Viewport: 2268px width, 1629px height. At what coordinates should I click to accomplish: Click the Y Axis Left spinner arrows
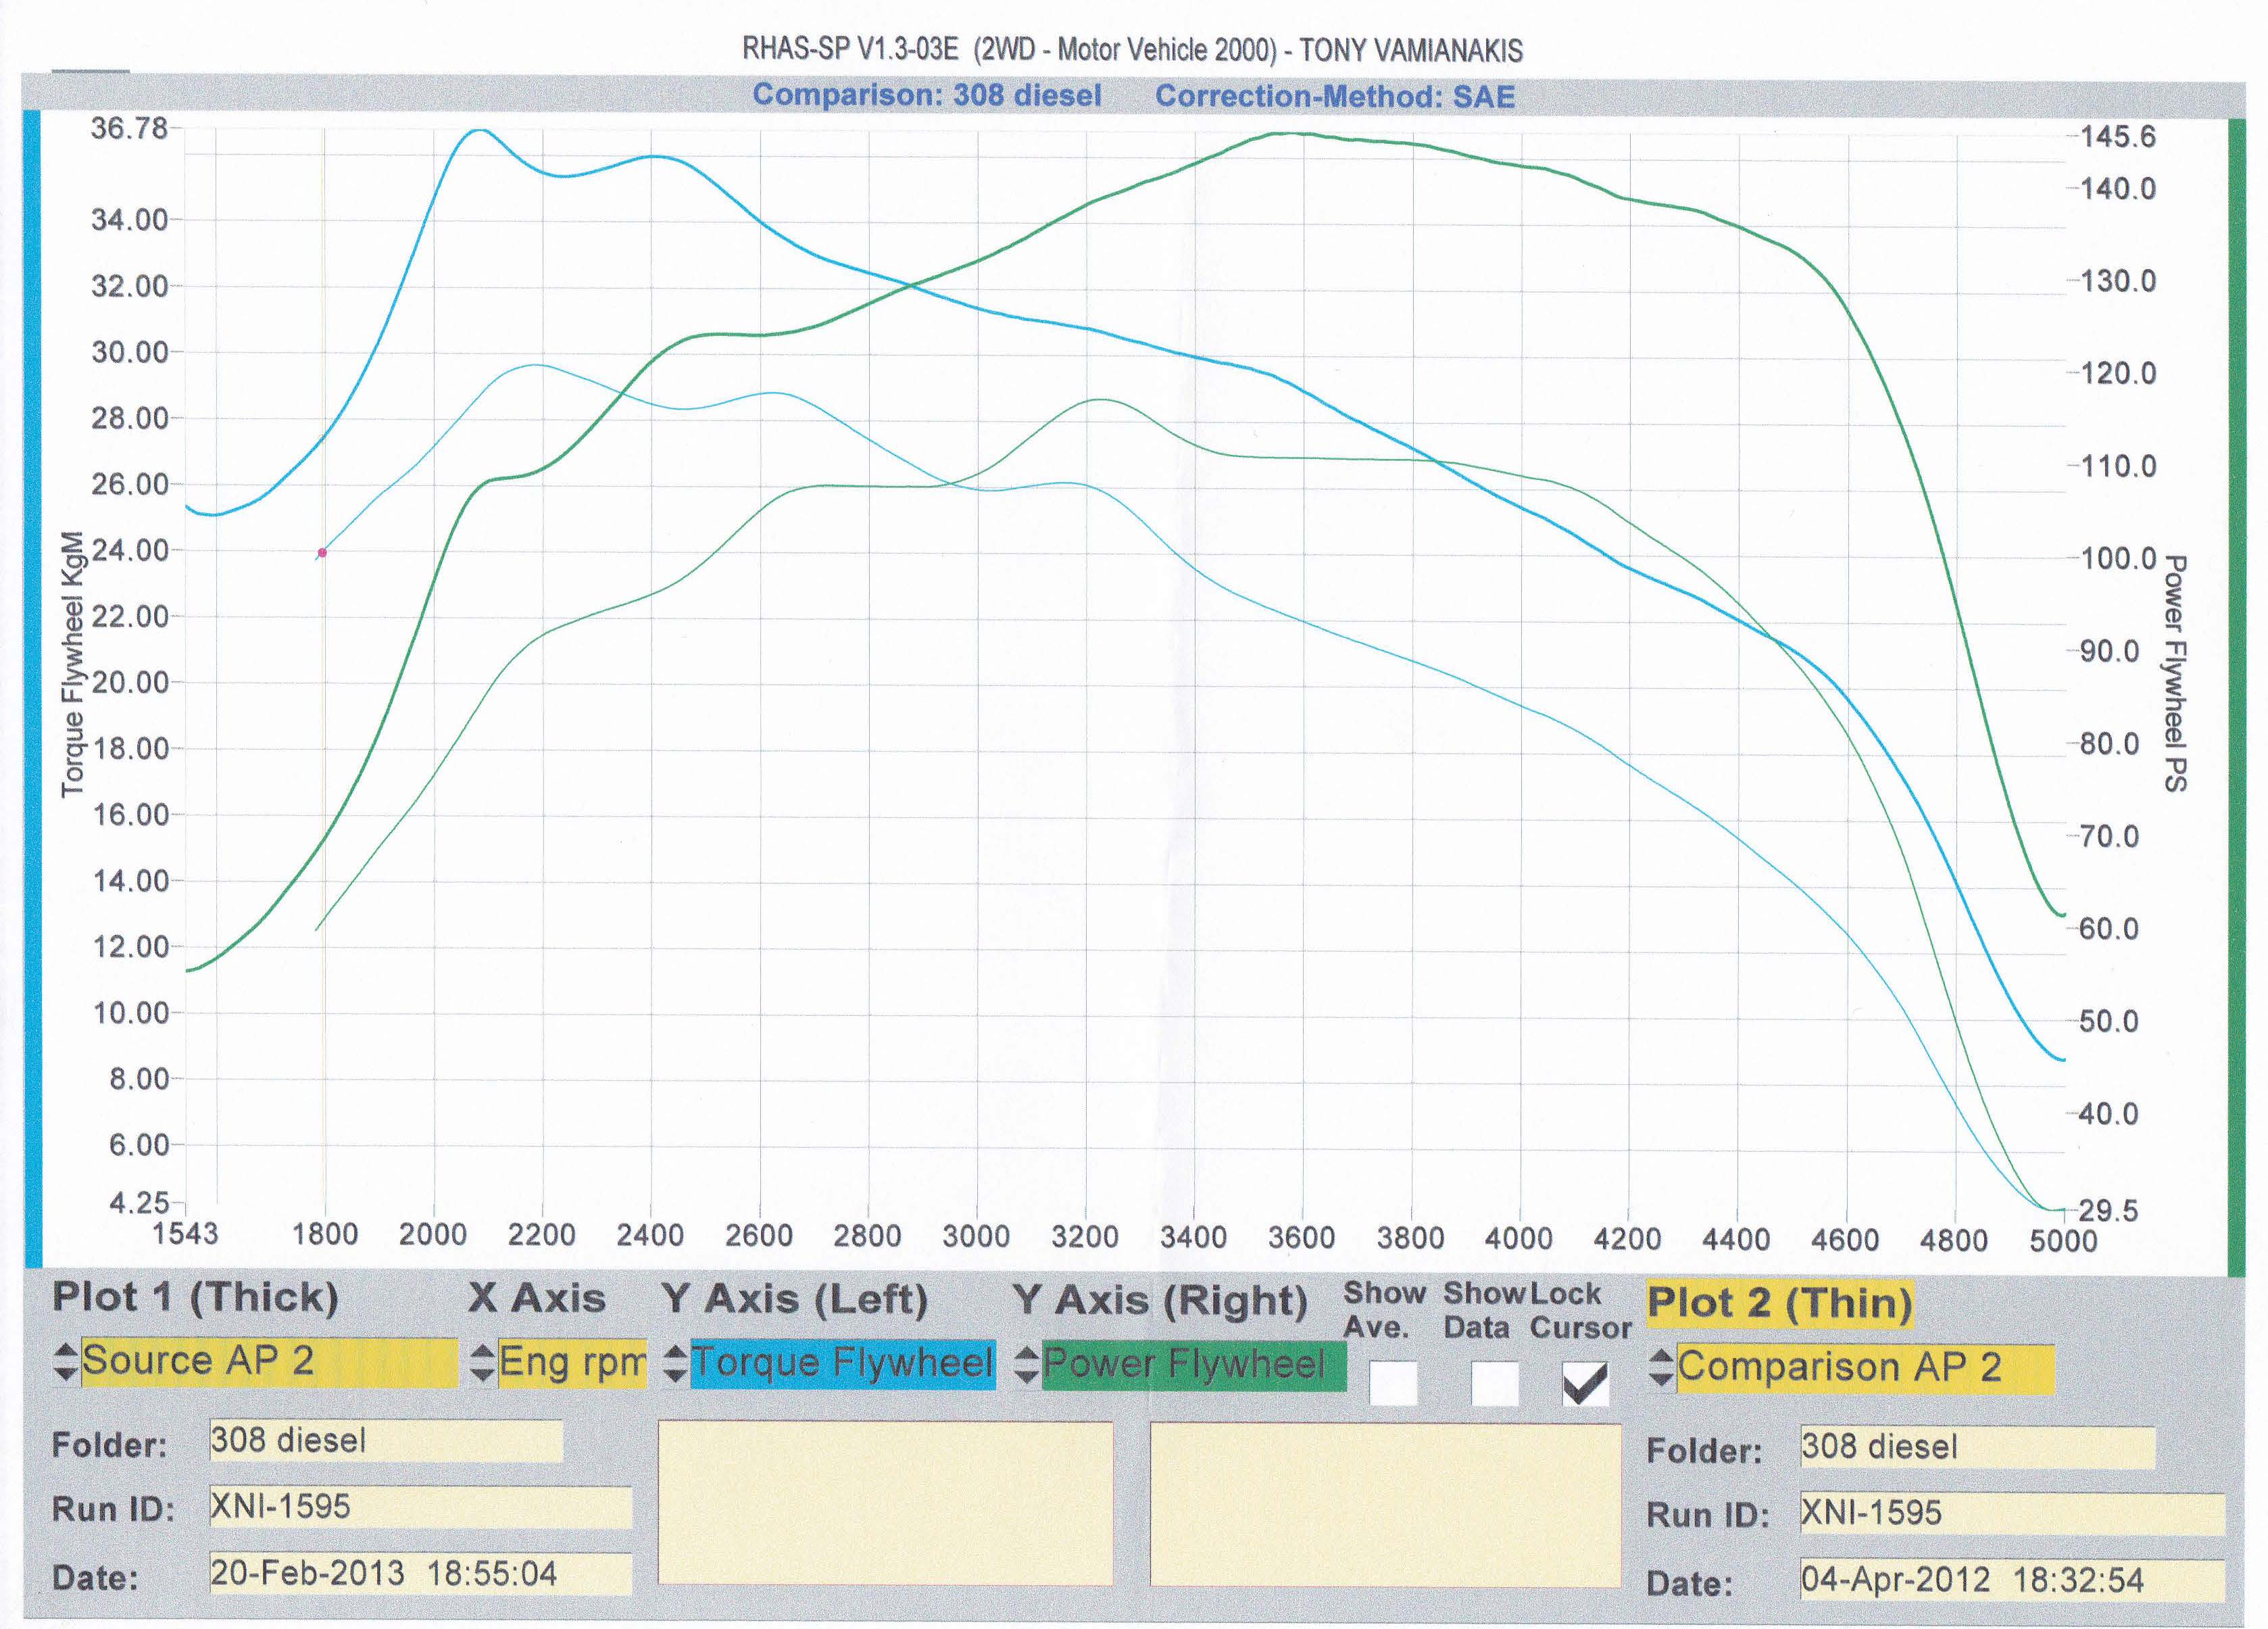[x=675, y=1364]
